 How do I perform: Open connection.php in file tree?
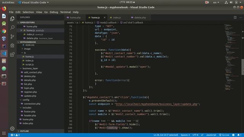(x=32, y=104)
